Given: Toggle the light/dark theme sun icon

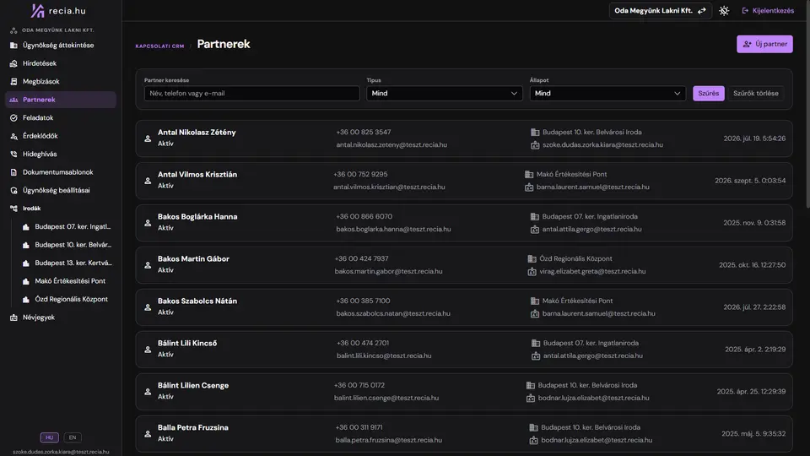Looking at the screenshot, I should point(724,11).
